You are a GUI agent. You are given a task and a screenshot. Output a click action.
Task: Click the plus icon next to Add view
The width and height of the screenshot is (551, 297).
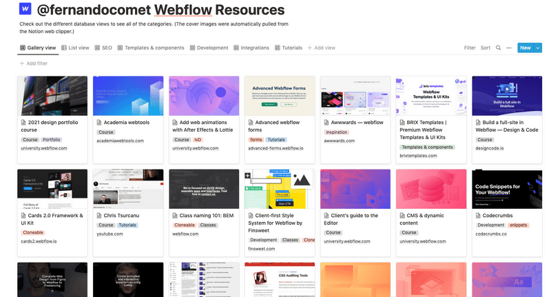coord(309,48)
